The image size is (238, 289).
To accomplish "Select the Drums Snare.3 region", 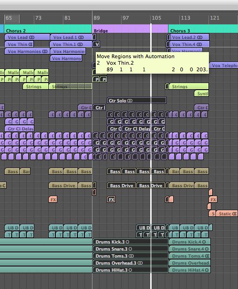I will point(131,249).
